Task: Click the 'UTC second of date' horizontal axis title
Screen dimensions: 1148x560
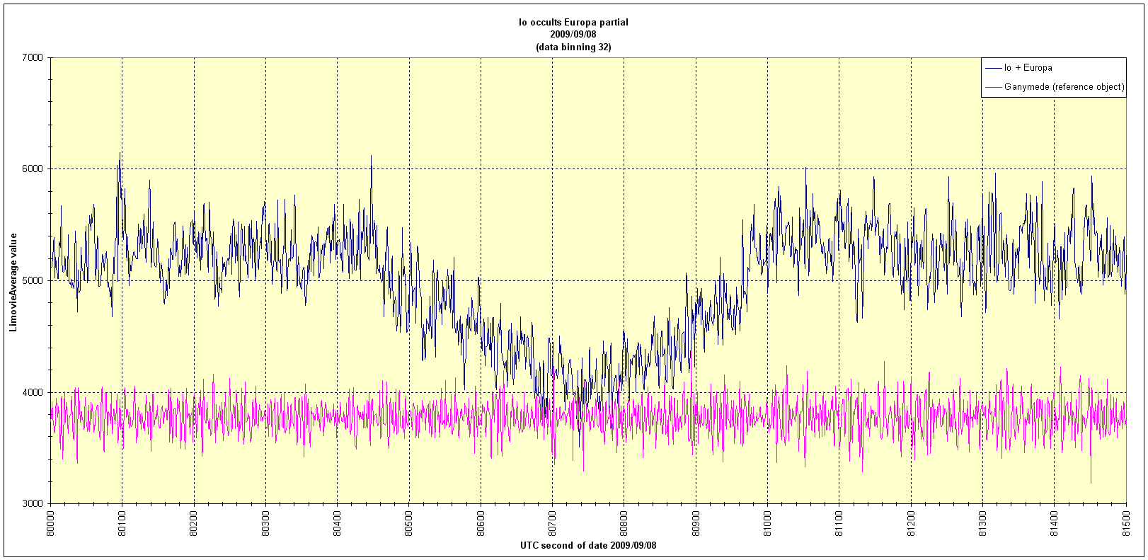Action: point(588,545)
